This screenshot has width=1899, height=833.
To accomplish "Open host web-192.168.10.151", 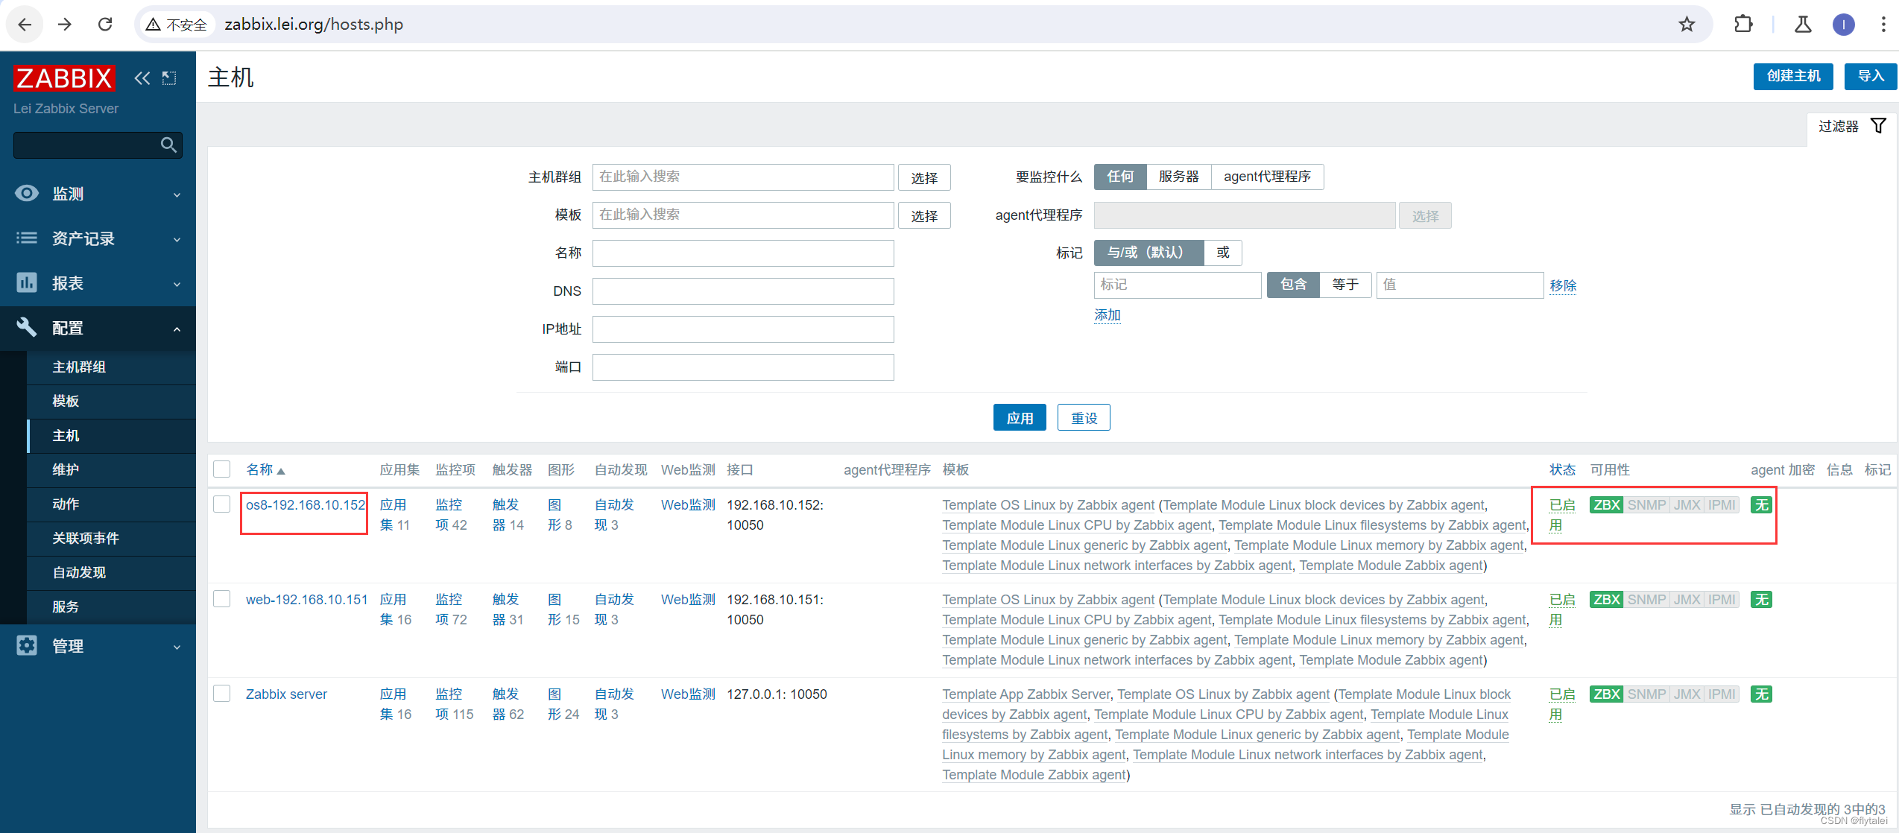I will click(x=306, y=600).
